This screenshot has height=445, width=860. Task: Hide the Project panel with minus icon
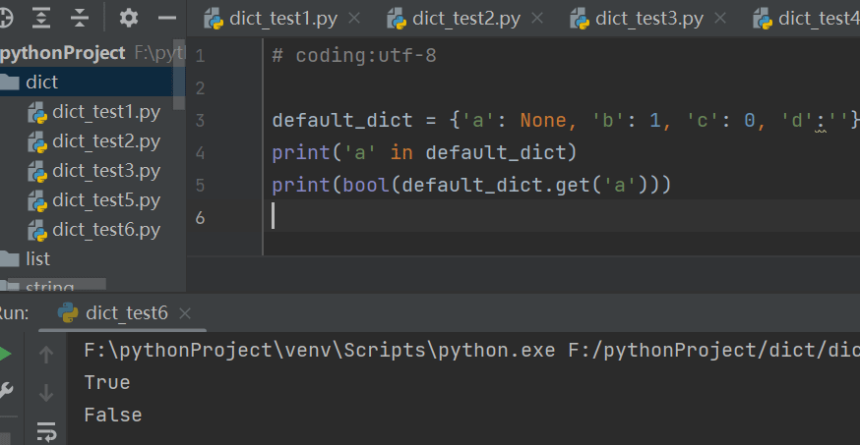tap(167, 18)
